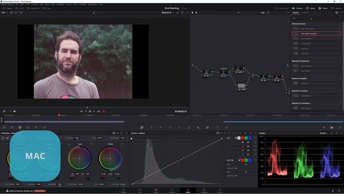
Task: Select the Color Space Transform effect
Action: pyautogui.click(x=316, y=33)
